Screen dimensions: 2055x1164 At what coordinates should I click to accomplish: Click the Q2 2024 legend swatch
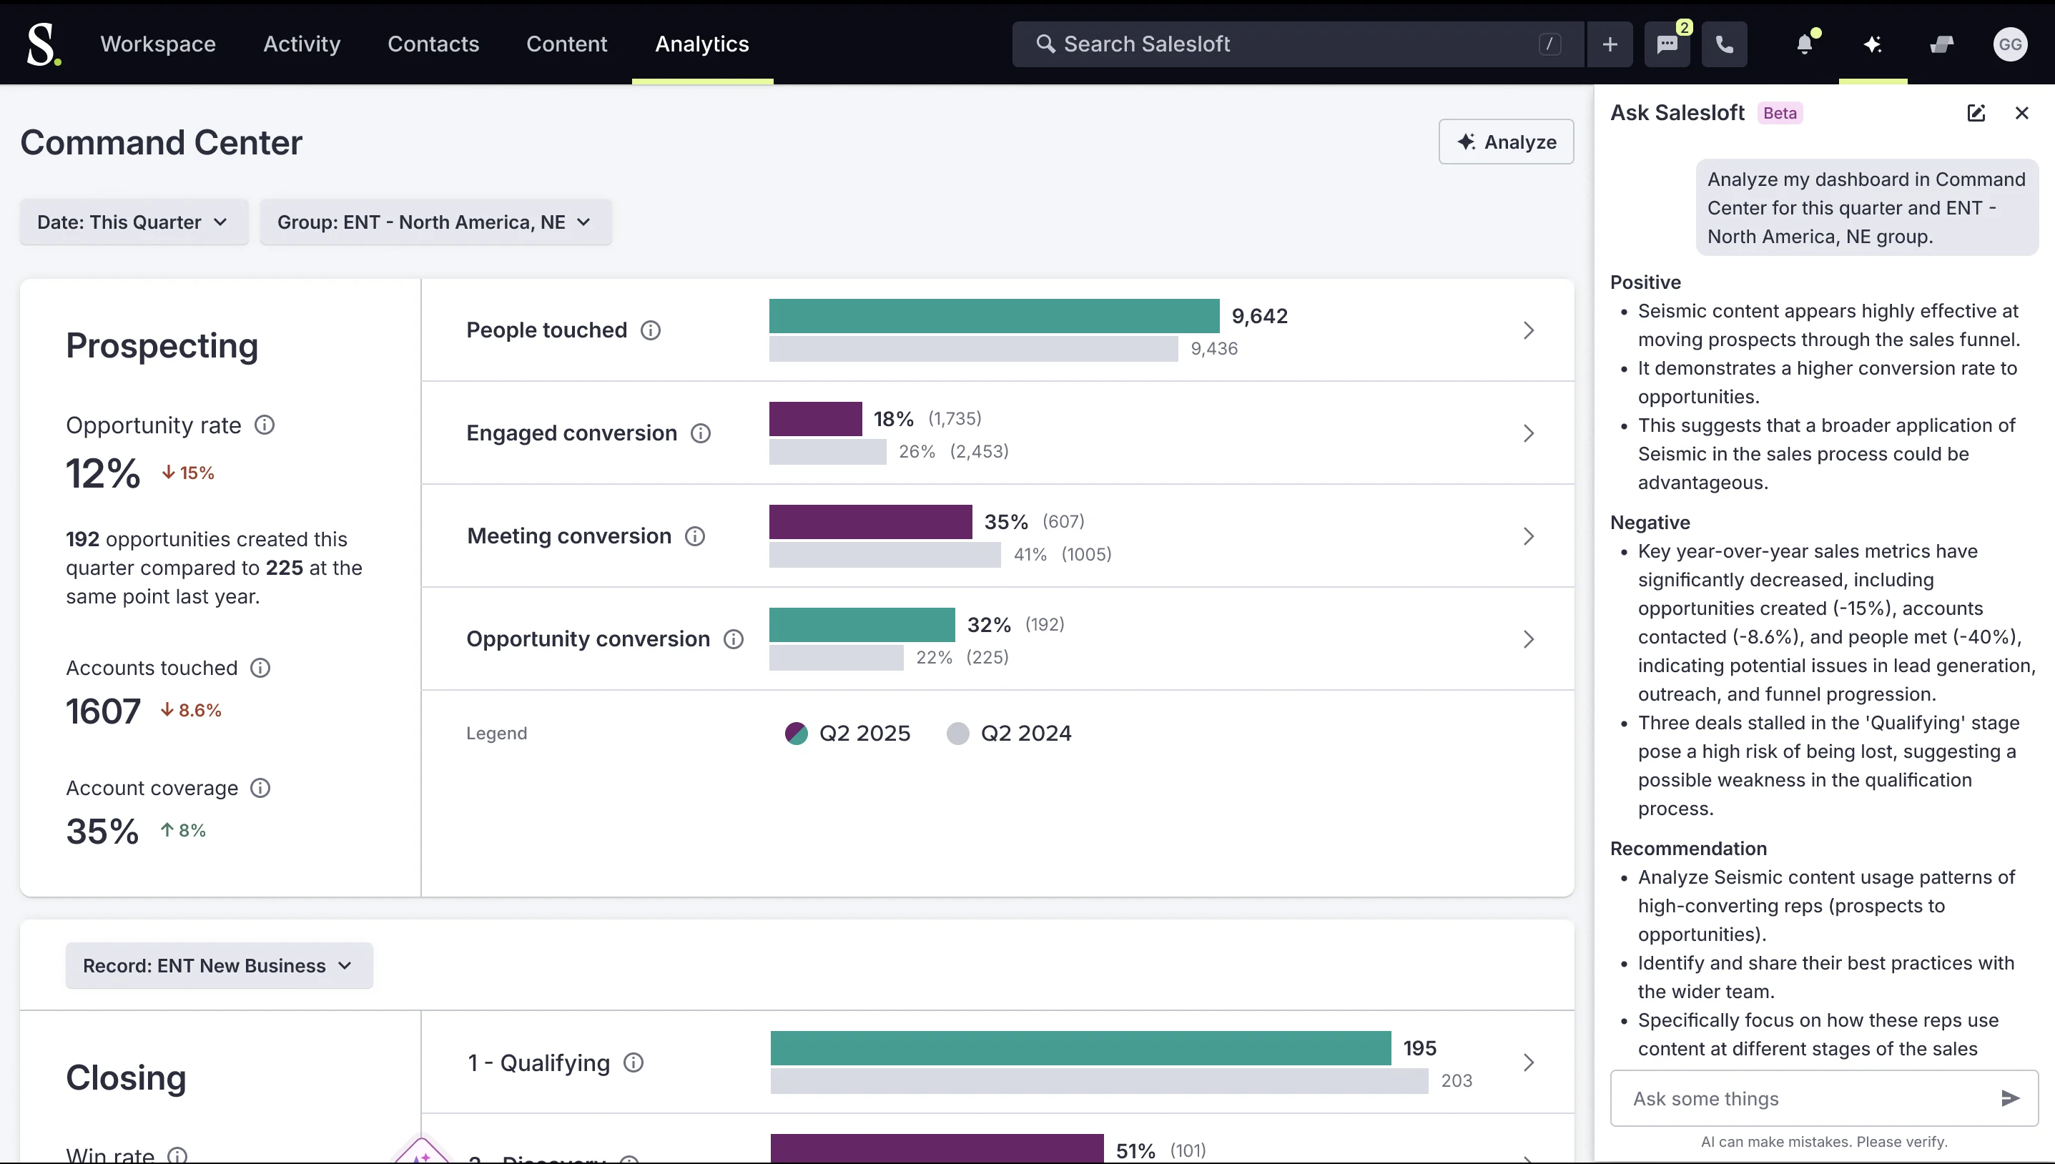point(957,733)
